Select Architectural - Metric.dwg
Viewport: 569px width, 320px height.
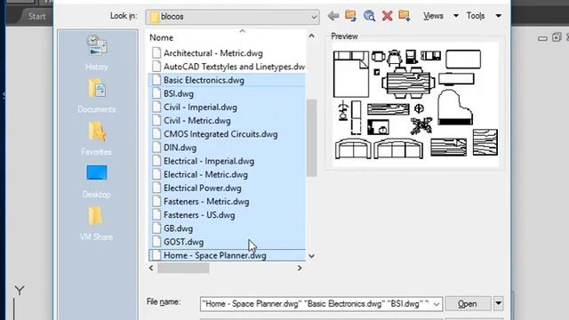click(213, 53)
